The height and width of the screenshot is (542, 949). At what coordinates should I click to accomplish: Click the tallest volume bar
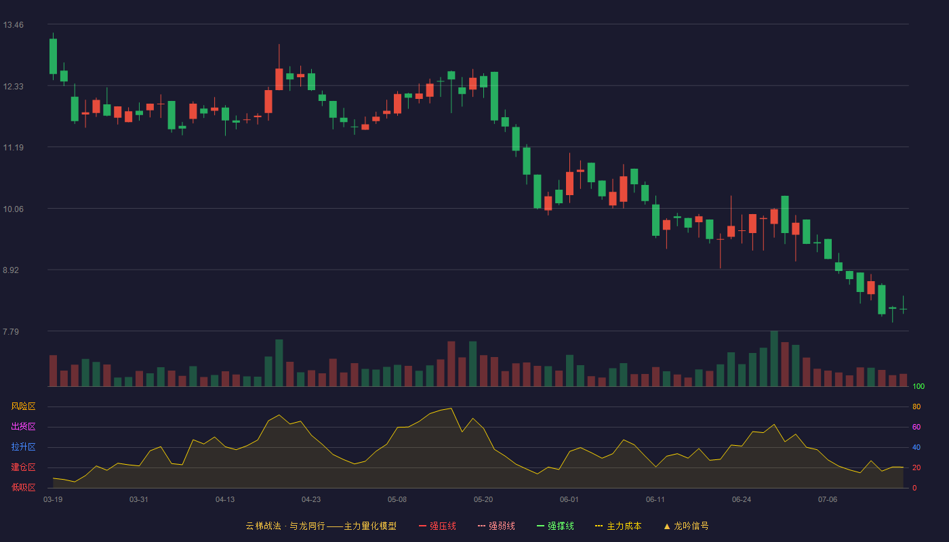point(774,358)
